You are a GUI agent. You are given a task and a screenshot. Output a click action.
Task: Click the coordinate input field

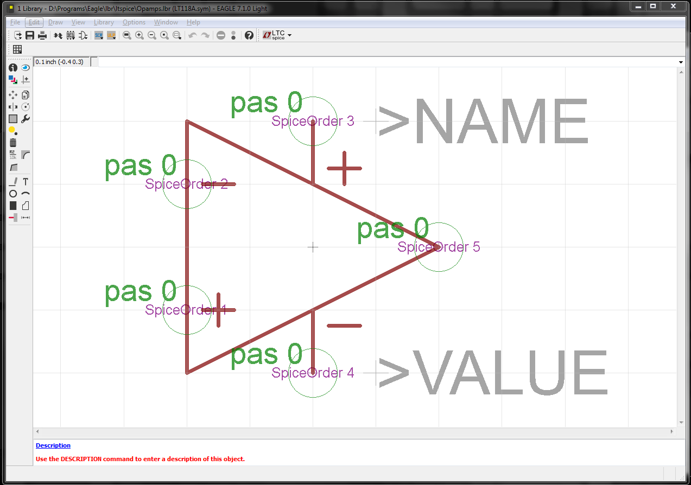(x=61, y=61)
